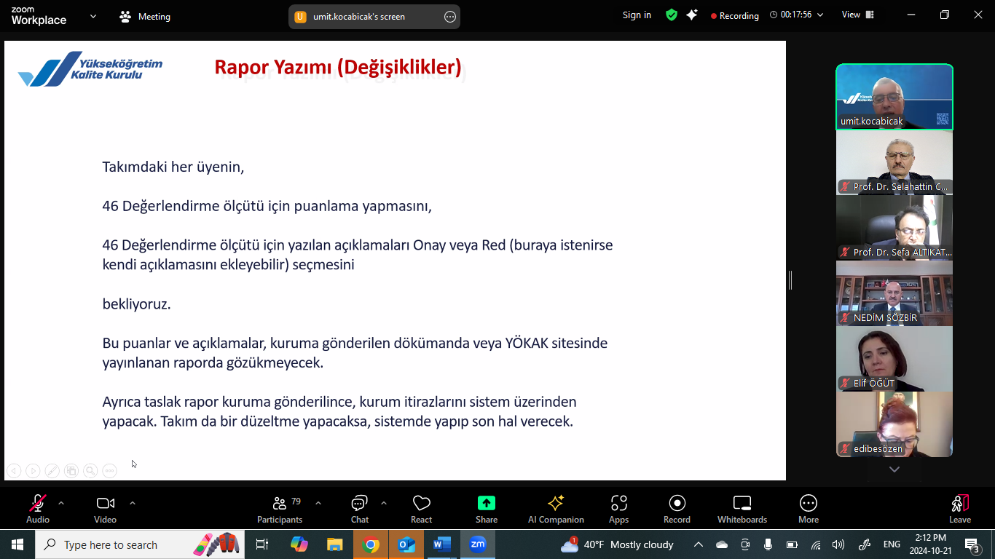Open Zoom Workplace dropdown arrow
Viewport: 995px width, 559px height.
[x=93, y=15]
